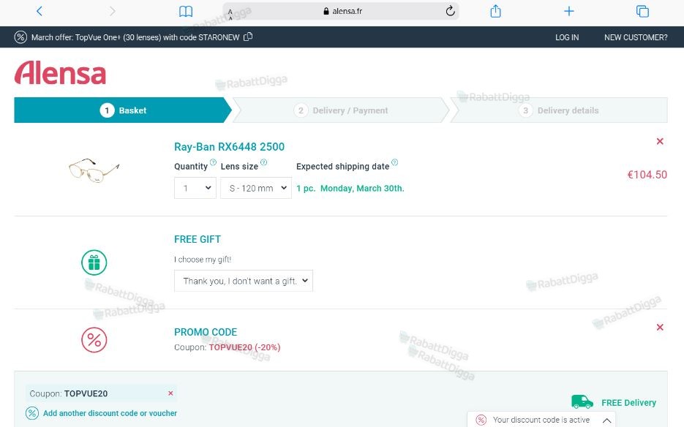Delete TOPVUE20 coupon tag
Image resolution: width=684 pixels, height=427 pixels.
tap(170, 393)
